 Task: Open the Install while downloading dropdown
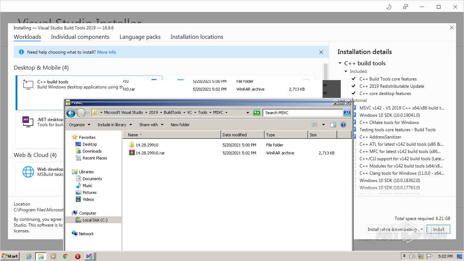tap(422, 229)
